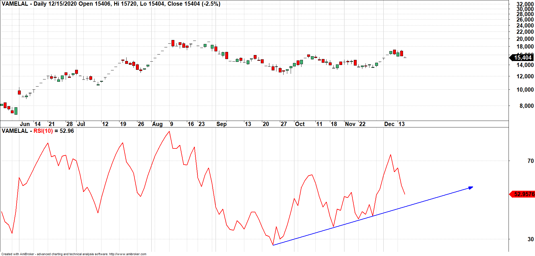The width and height of the screenshot is (535, 256).
Task: Click the Nov date axis label
Action: point(350,124)
